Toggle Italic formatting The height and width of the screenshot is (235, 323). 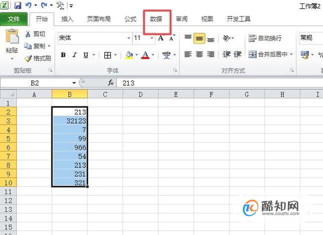click(x=74, y=55)
